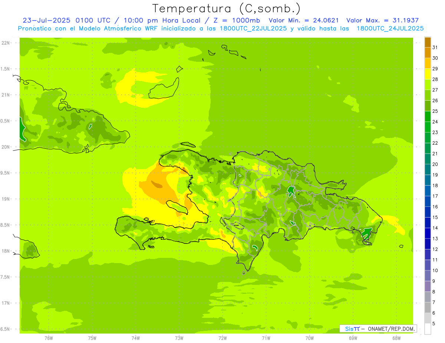Click the '25' colorbar label
The height and width of the screenshot is (343, 445).
pos(435,111)
